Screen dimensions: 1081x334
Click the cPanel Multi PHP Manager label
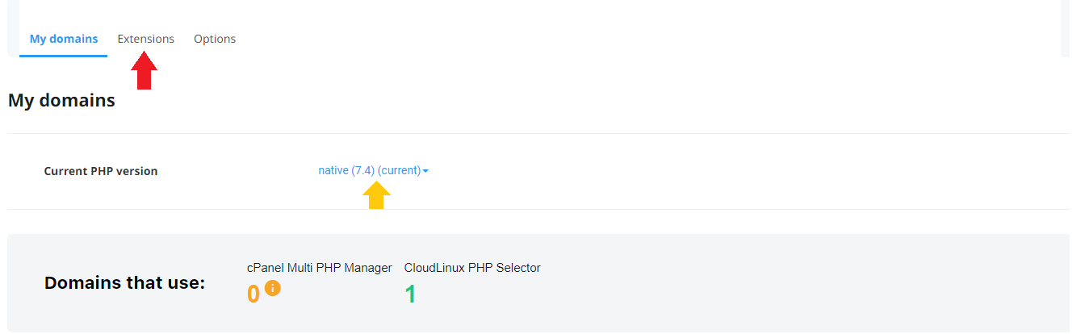coord(320,268)
